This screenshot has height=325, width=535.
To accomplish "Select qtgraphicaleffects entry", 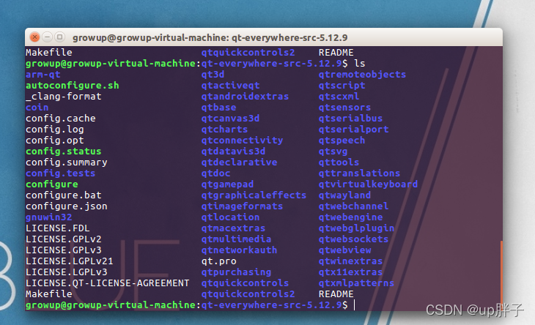I will pos(254,195).
